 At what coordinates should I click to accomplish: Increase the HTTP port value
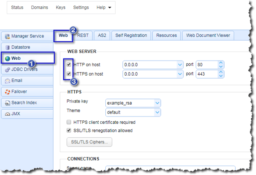(221, 63)
